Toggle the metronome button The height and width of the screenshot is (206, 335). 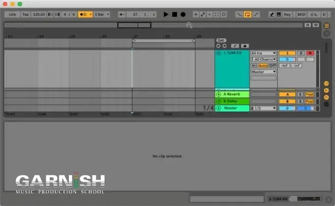[x=84, y=15]
